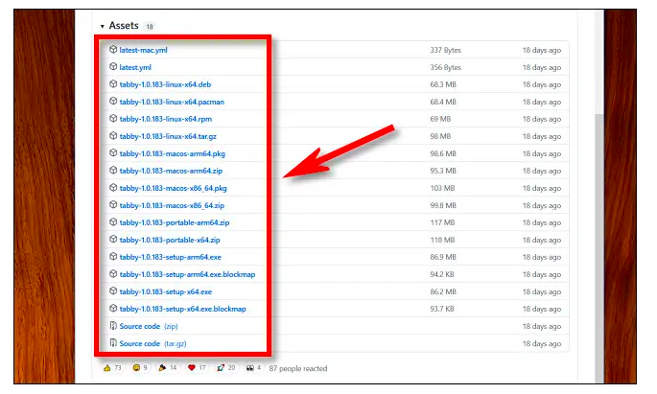Click the package icon next to setup-arm64.exe.blockmap
Image resolution: width=657 pixels, height=394 pixels.
(113, 274)
